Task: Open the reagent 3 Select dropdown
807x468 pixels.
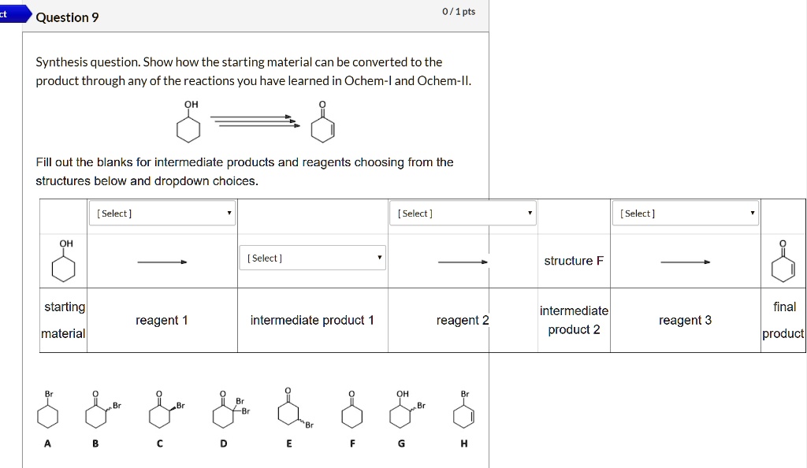Action: click(x=686, y=213)
